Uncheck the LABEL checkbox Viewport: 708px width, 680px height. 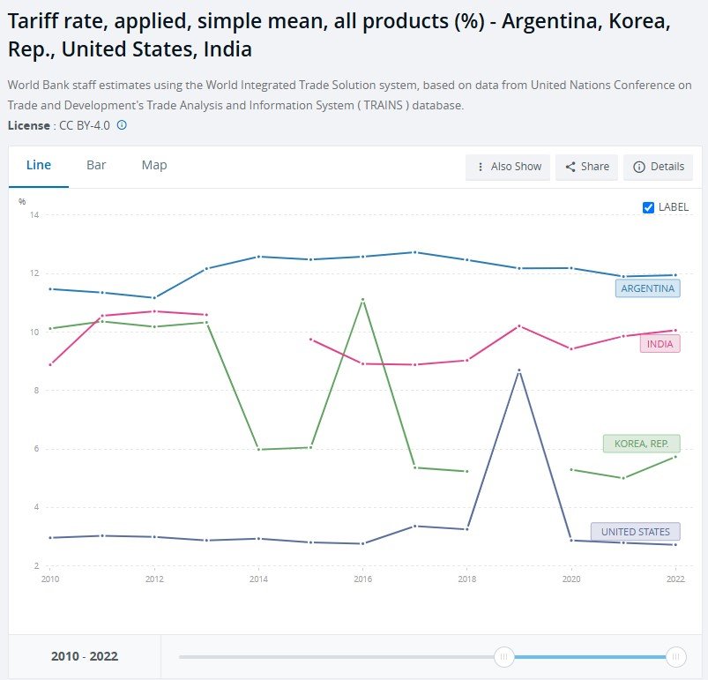(649, 207)
